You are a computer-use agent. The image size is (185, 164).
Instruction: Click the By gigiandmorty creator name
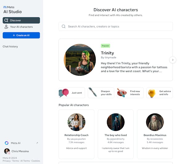pyautogui.click(x=116, y=139)
